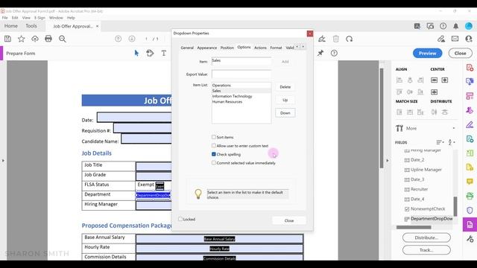Open Find with the magnifier icon
The height and width of the screenshot is (268, 477).
[x=63, y=39]
